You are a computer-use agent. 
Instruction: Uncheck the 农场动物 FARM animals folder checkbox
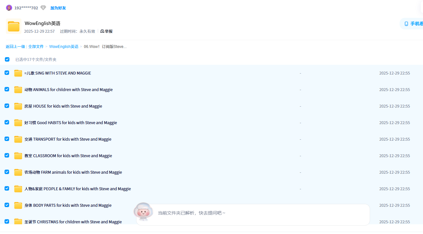point(7,172)
